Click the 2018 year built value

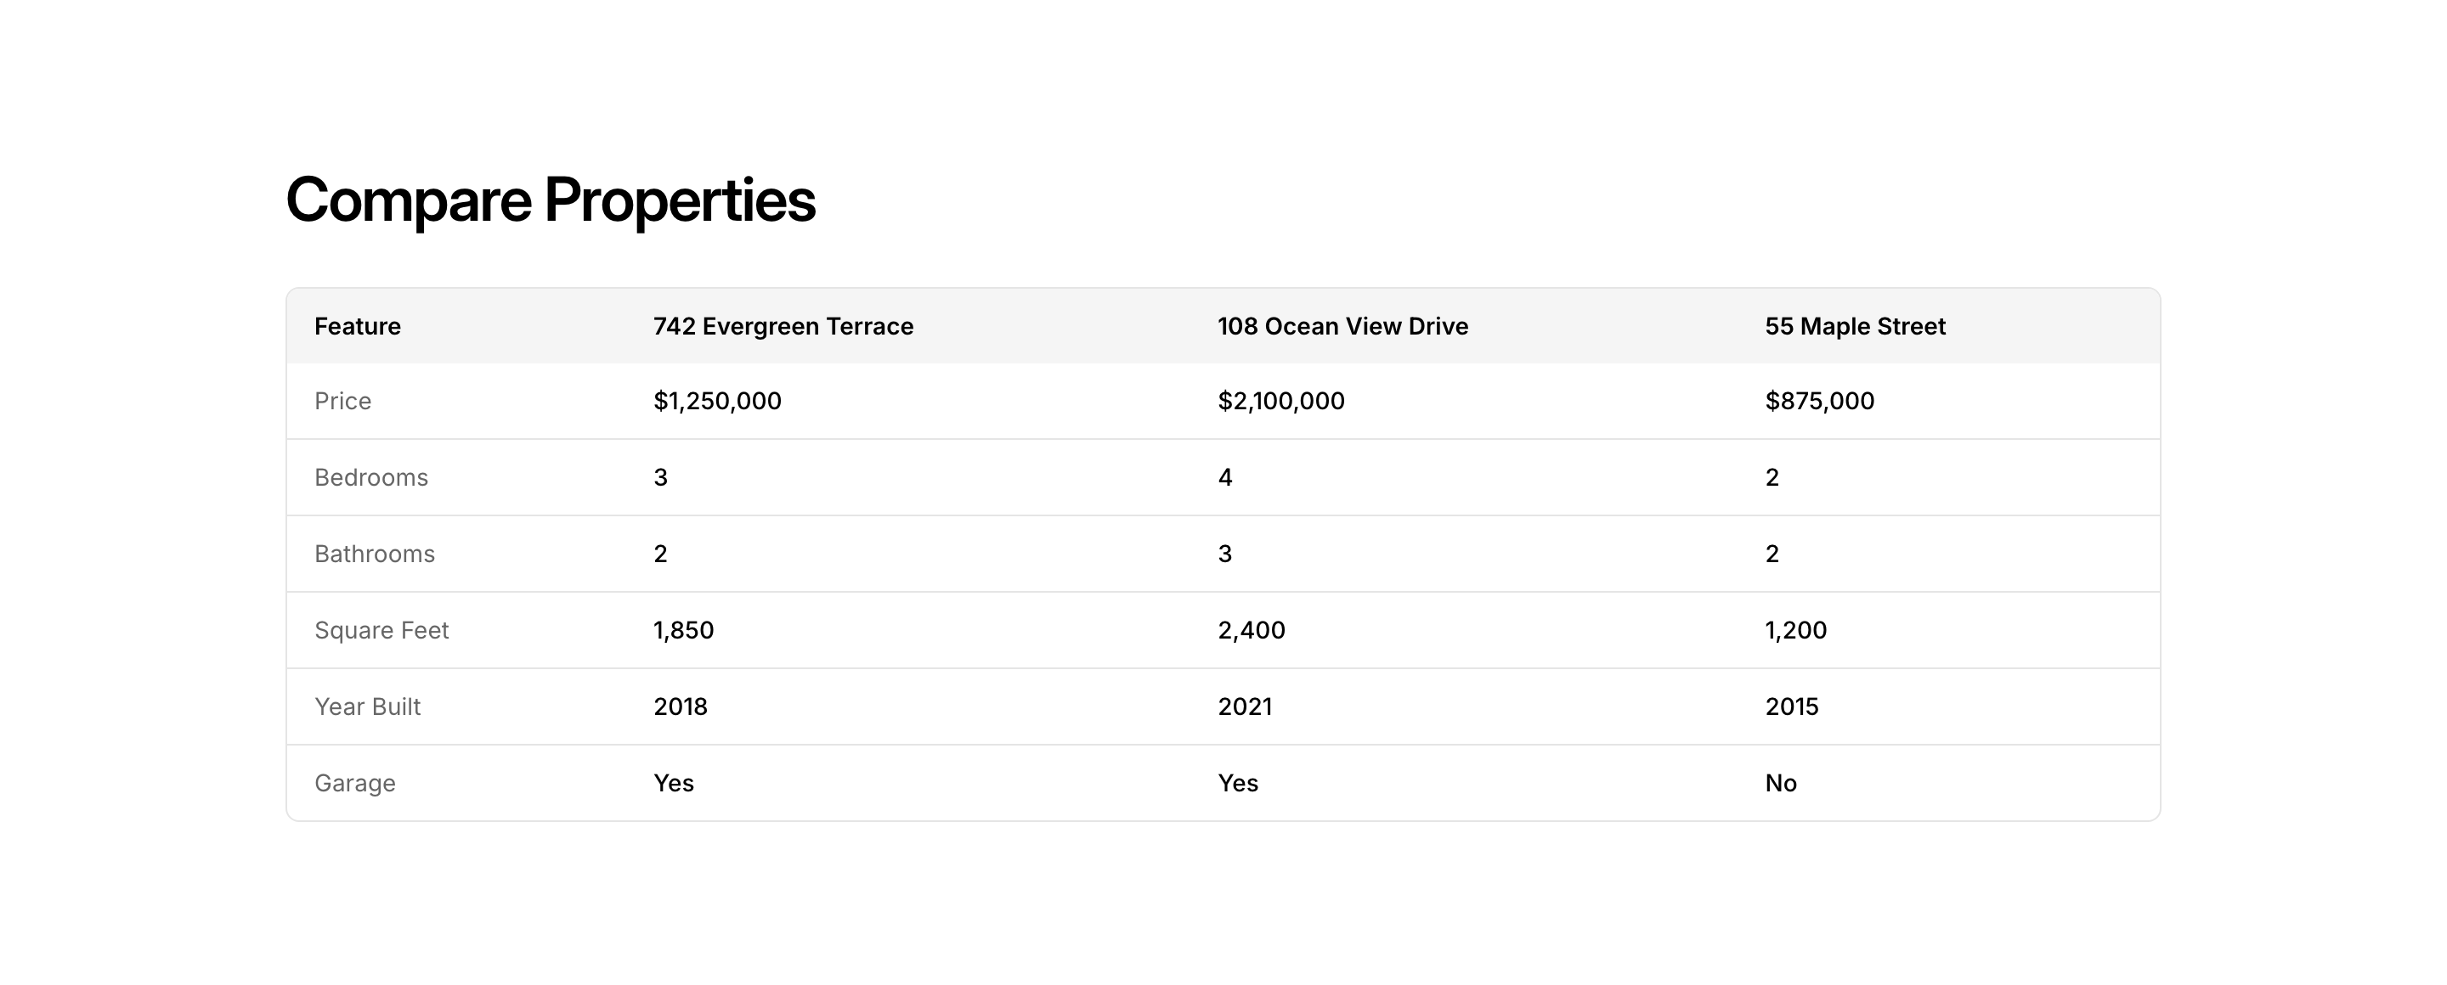click(x=680, y=707)
